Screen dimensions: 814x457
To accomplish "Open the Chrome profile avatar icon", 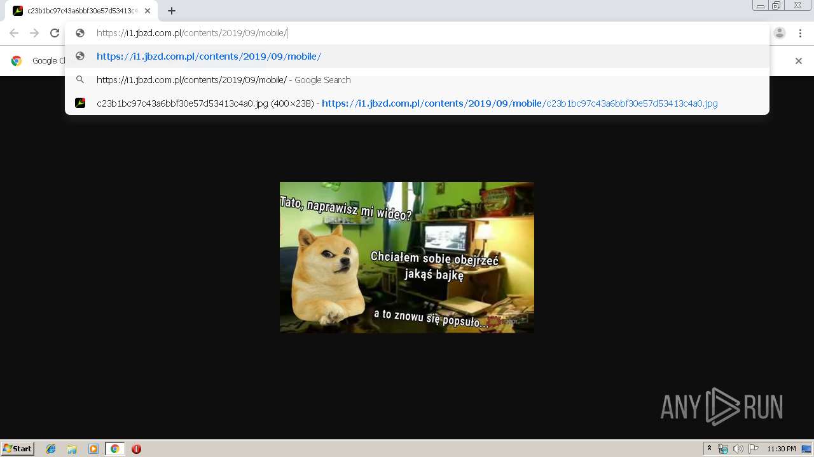I will click(780, 33).
